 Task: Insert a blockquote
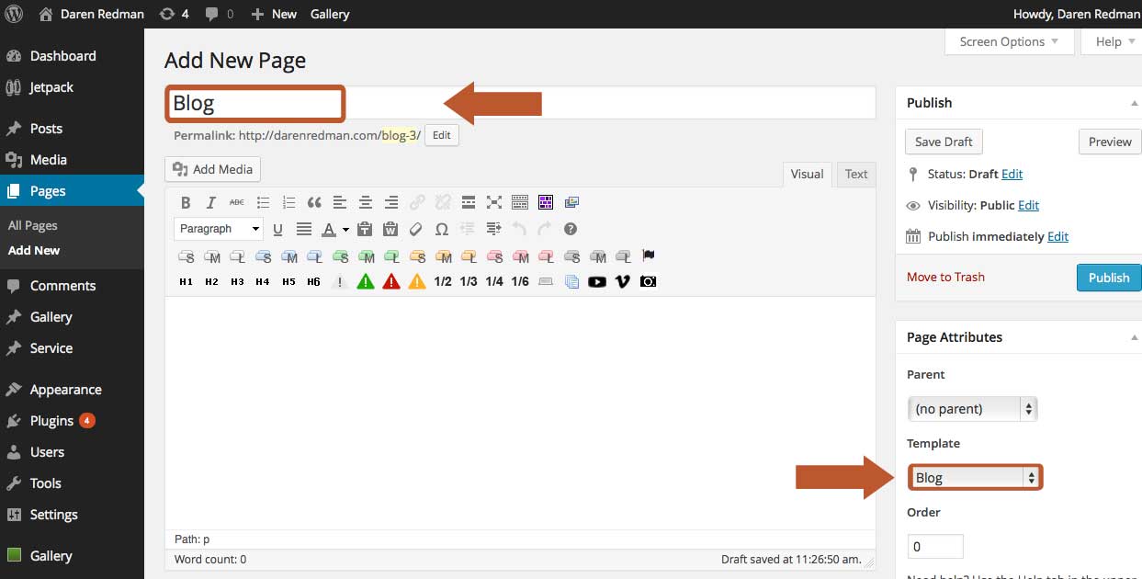pyautogui.click(x=314, y=202)
